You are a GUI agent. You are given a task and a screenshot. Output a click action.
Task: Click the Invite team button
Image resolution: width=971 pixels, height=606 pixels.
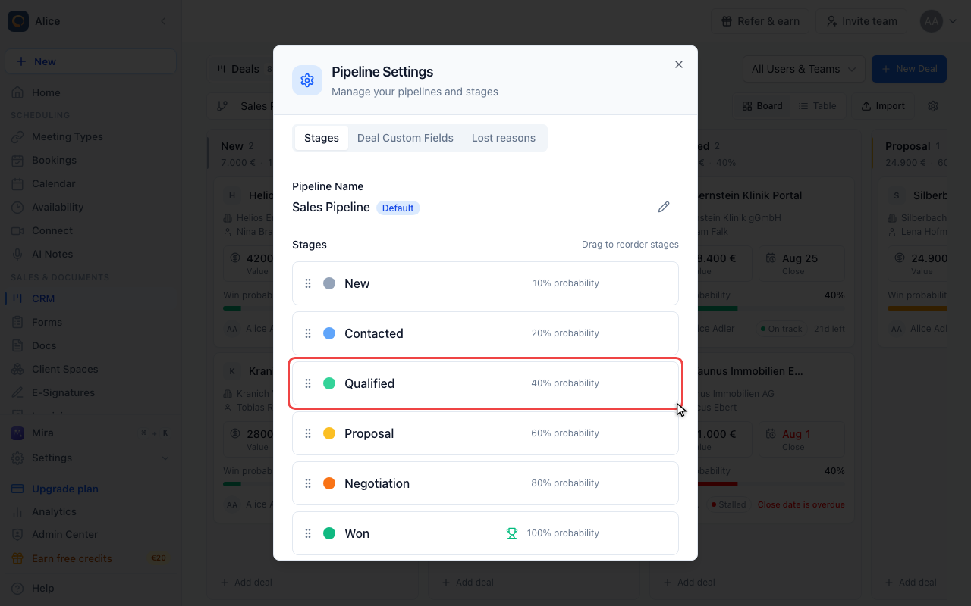(x=863, y=21)
